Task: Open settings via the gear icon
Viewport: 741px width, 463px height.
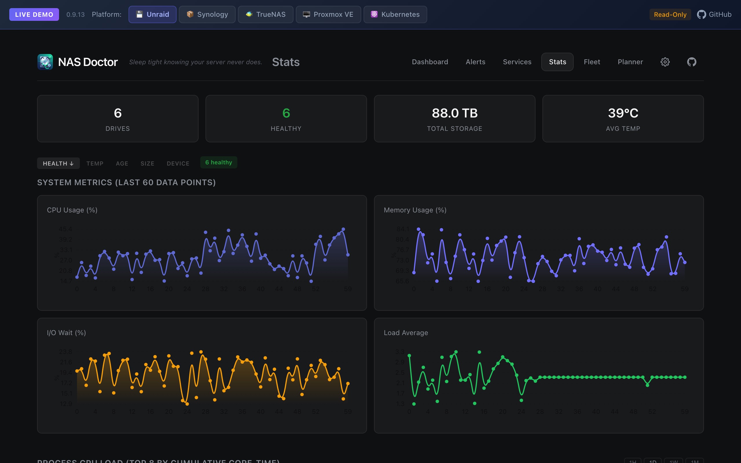Action: pos(665,62)
